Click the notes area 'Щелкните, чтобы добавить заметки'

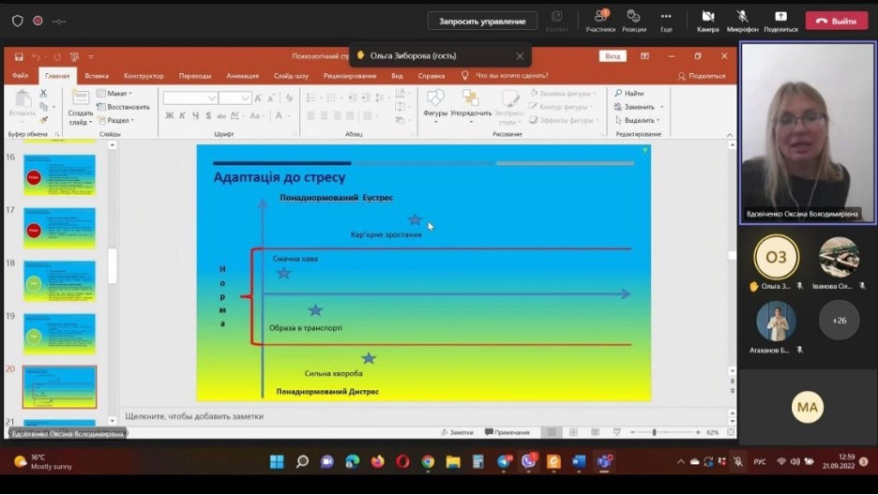tap(194, 416)
